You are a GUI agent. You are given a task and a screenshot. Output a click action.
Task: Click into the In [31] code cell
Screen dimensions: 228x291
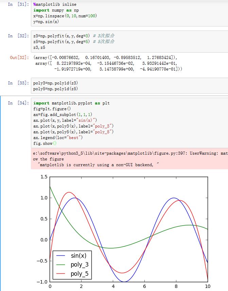(x=129, y=14)
